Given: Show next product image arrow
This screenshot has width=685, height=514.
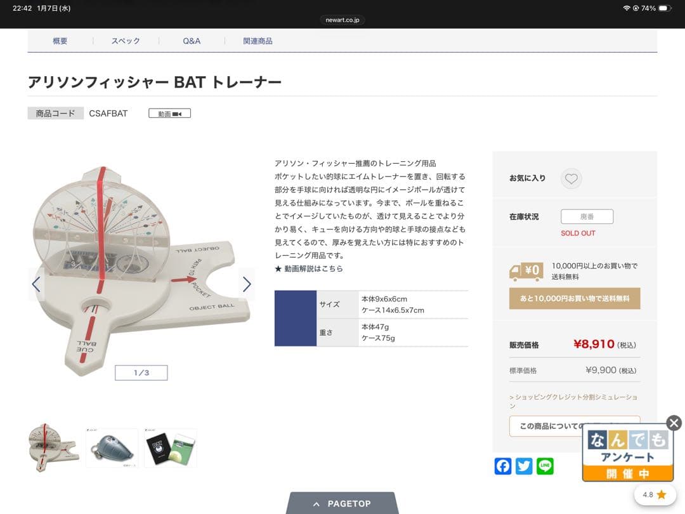Looking at the screenshot, I should (x=247, y=284).
